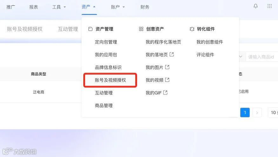Choose 我的应用包 in the dropdown

coord(106,55)
